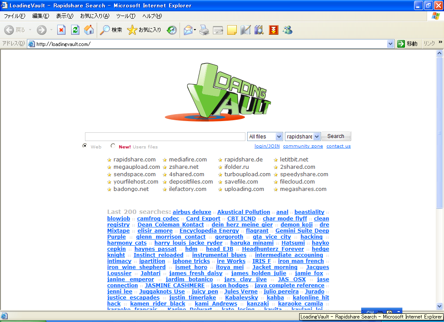
Task: Click the notepad with pencil toolbar icon
Action: pyautogui.click(x=245, y=30)
